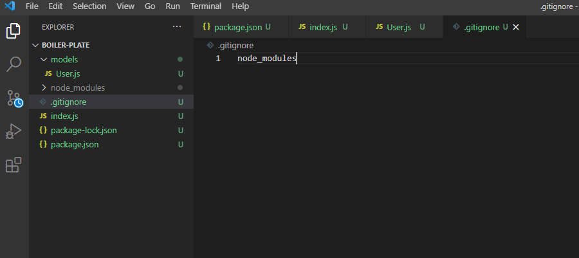Click the window title .gitignore text
This screenshot has height=258, width=579.
point(556,6)
